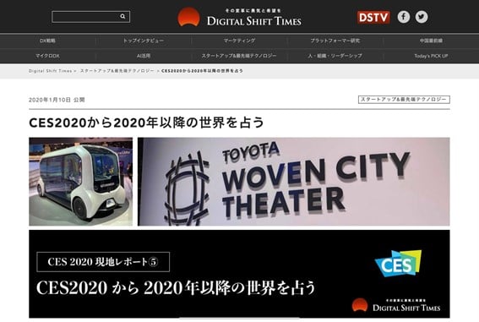Select 人・組織・リーダーシップ menu item

click(335, 56)
